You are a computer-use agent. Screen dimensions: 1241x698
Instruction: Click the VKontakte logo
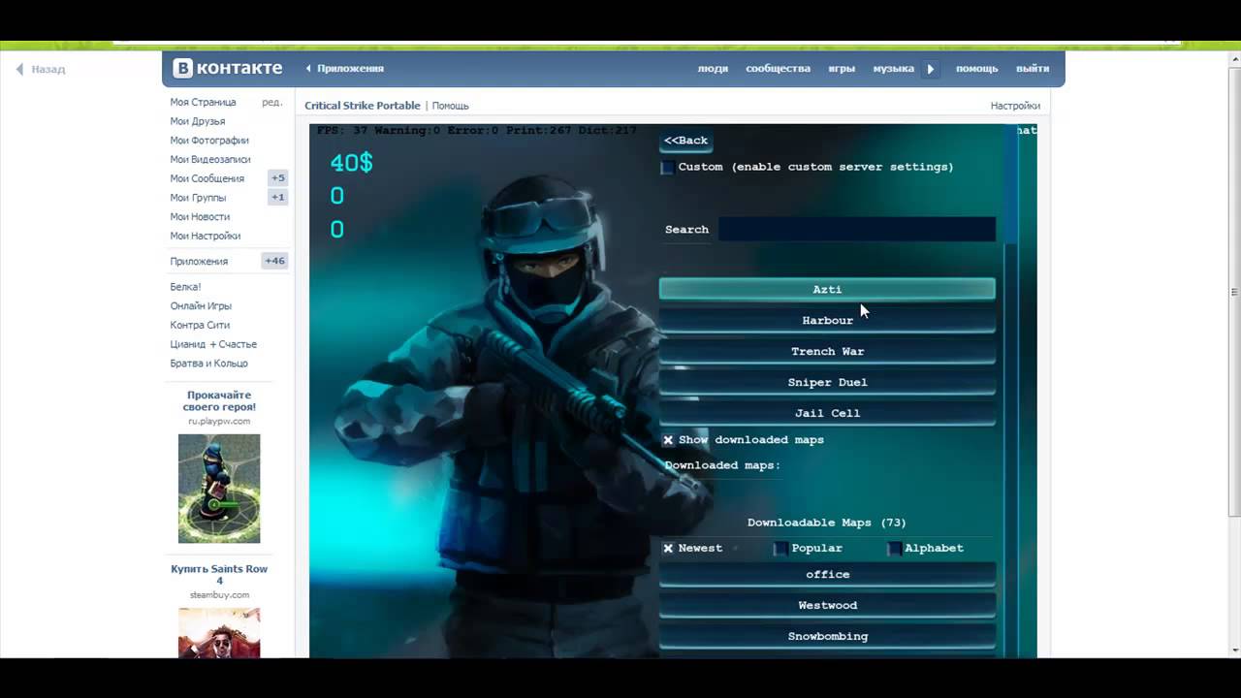click(x=228, y=68)
